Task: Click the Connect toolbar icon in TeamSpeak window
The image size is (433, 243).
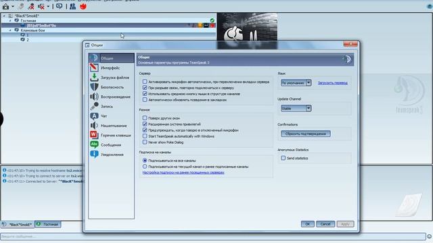Action: pyautogui.click(x=6, y=6)
